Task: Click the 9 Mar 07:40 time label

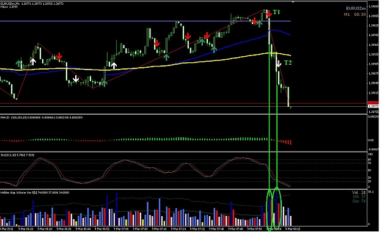Action: [x=216, y=229]
